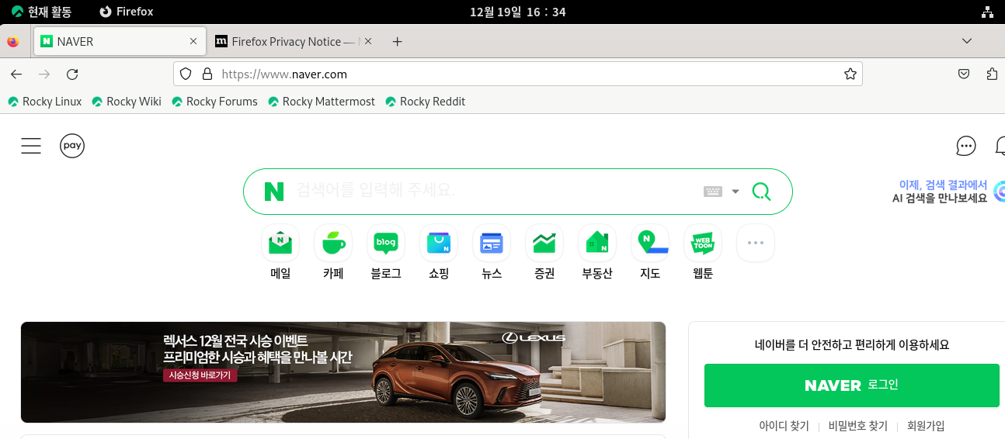Open the Naver hamburger menu

point(31,145)
